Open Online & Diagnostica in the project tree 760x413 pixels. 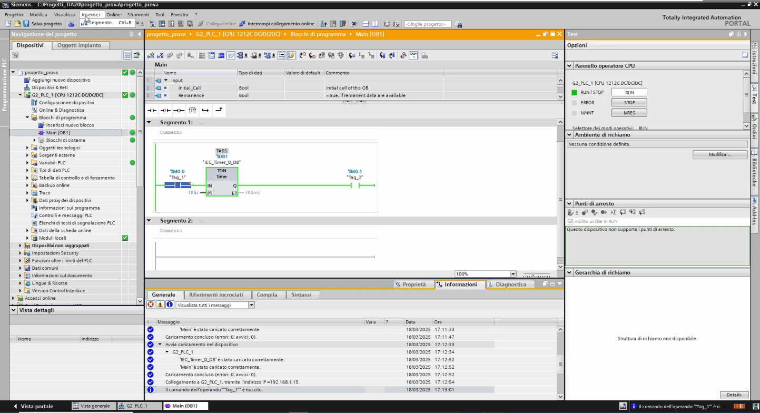click(x=61, y=110)
